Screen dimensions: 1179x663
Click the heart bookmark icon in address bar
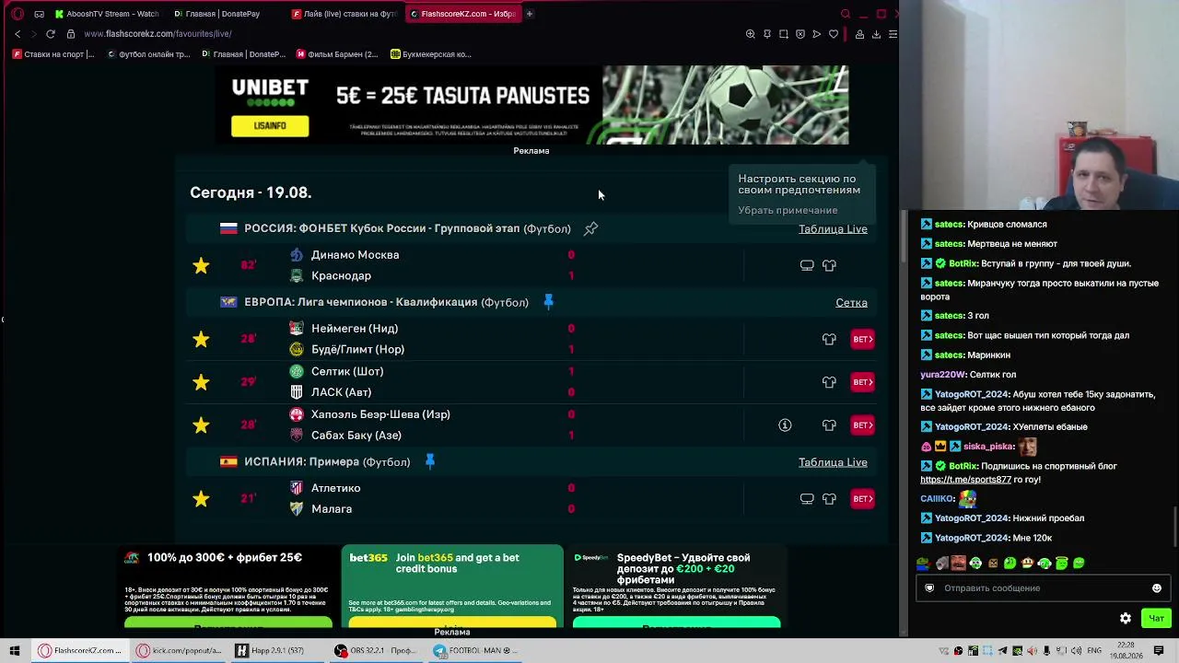click(834, 34)
